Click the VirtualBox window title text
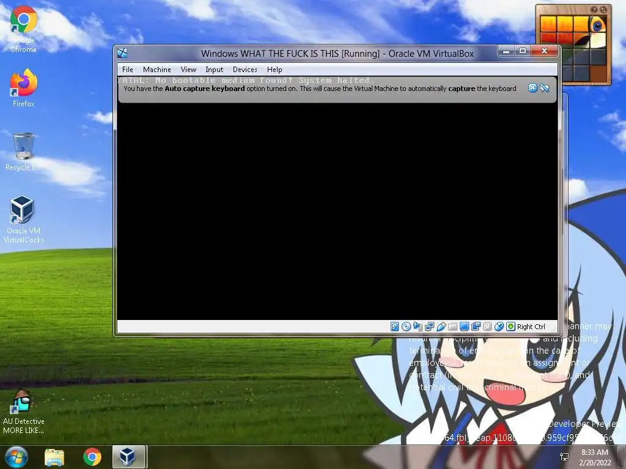The width and height of the screenshot is (626, 469). (337, 54)
